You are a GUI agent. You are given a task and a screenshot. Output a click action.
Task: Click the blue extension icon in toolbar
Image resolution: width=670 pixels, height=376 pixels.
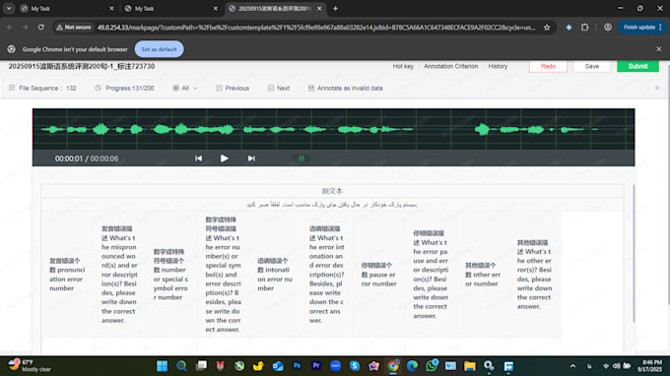569,28
